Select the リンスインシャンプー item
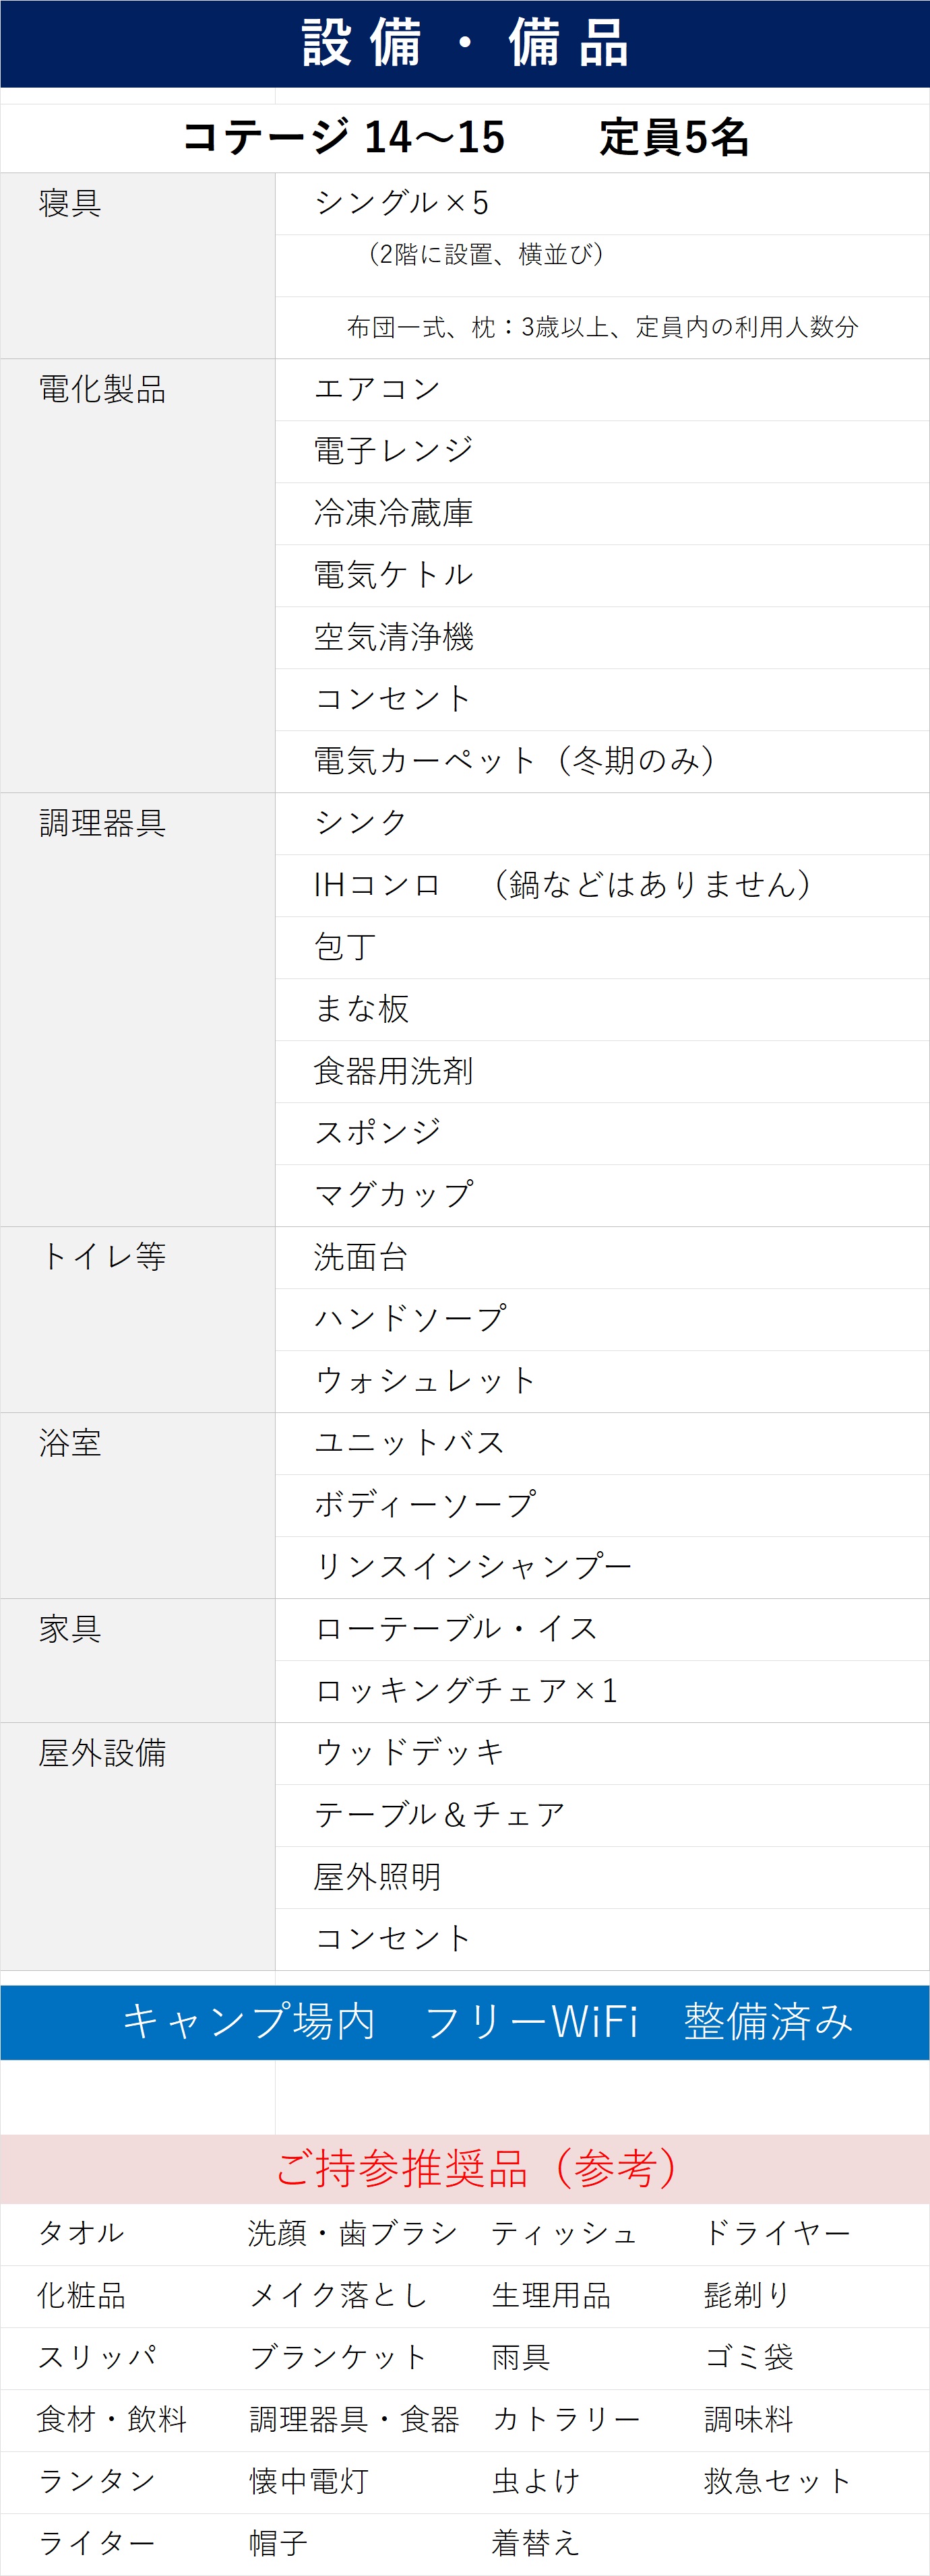This screenshot has height=2576, width=930. click(x=473, y=1567)
